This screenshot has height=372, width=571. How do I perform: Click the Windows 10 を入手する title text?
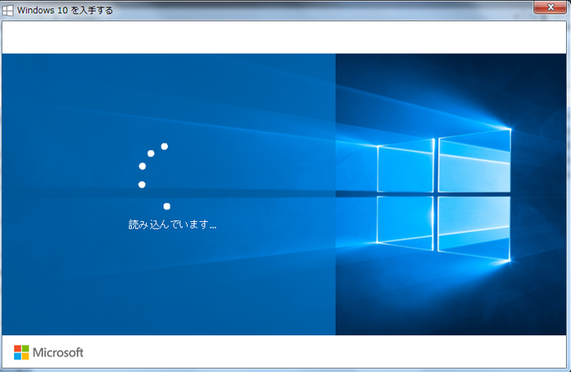(x=65, y=11)
